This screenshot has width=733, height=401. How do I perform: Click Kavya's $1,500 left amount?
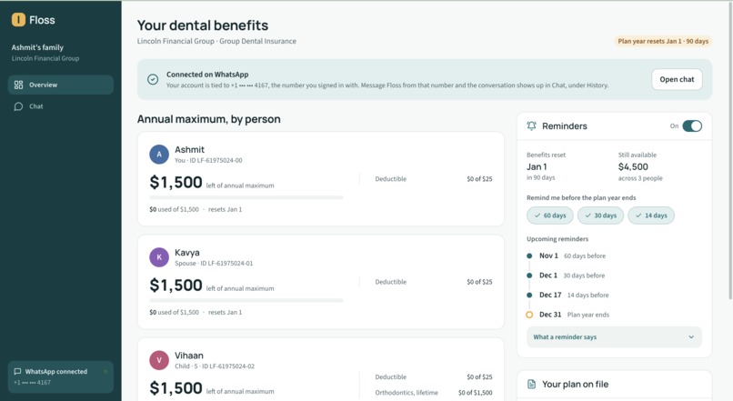pyautogui.click(x=176, y=286)
